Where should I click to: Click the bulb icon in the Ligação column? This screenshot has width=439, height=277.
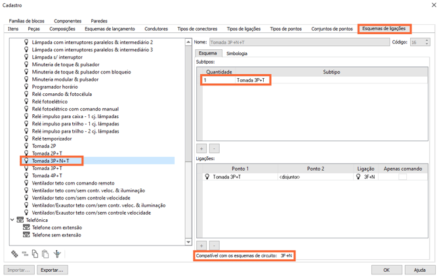coord(358,177)
